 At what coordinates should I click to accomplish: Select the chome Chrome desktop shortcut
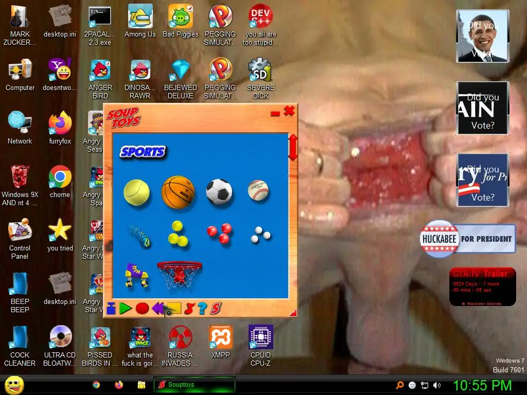pyautogui.click(x=60, y=182)
